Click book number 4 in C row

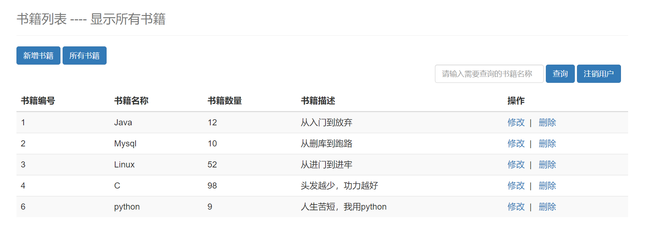[23, 186]
